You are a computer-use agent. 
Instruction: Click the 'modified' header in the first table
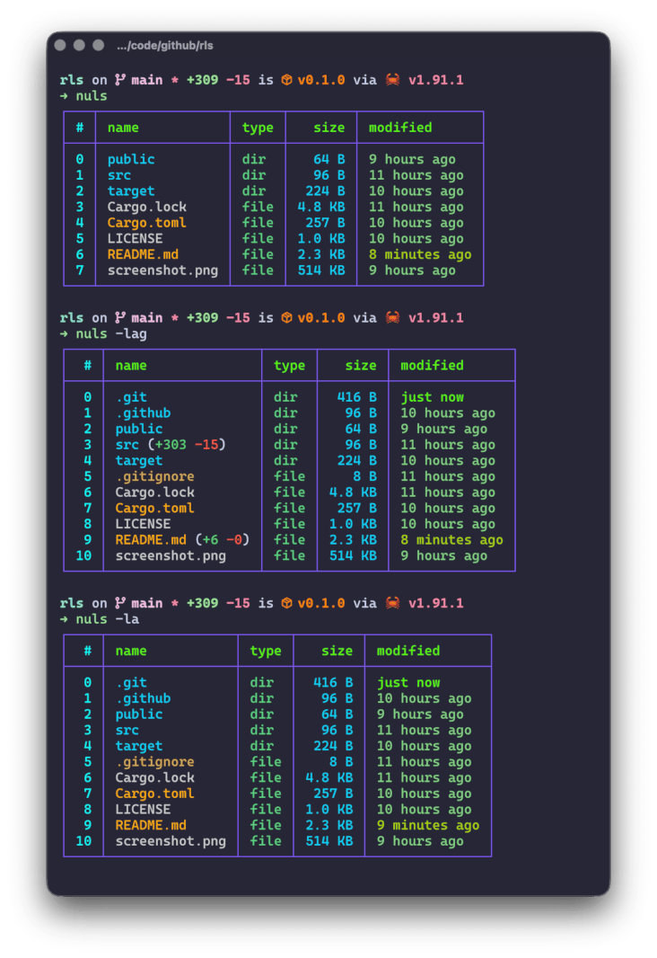click(x=400, y=128)
